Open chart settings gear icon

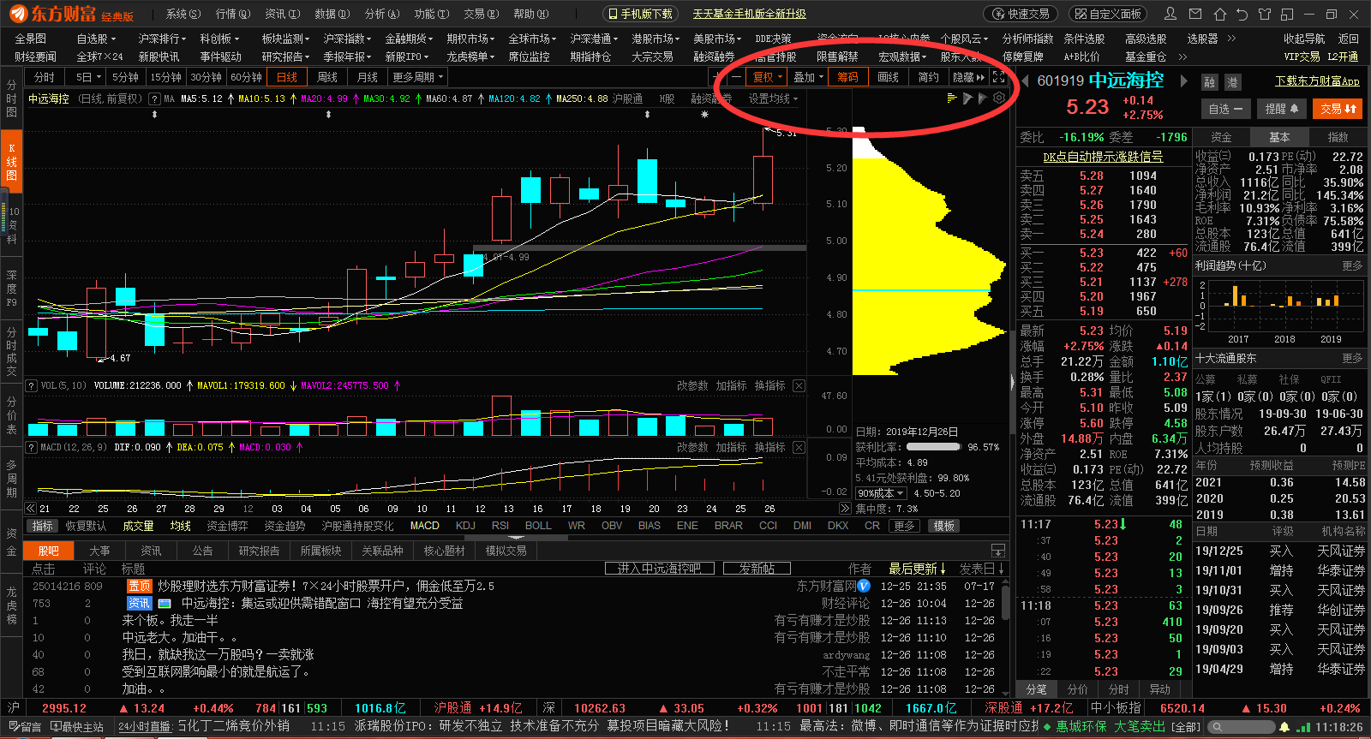(999, 98)
